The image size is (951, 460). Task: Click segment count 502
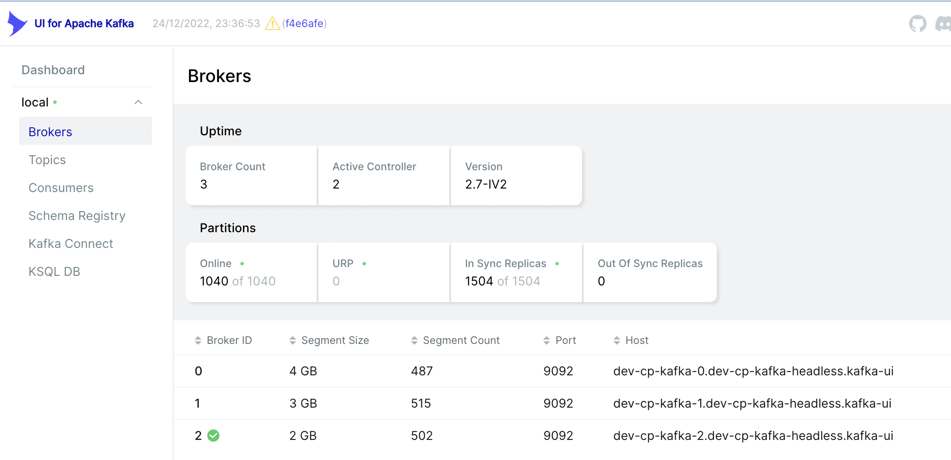tap(422, 436)
